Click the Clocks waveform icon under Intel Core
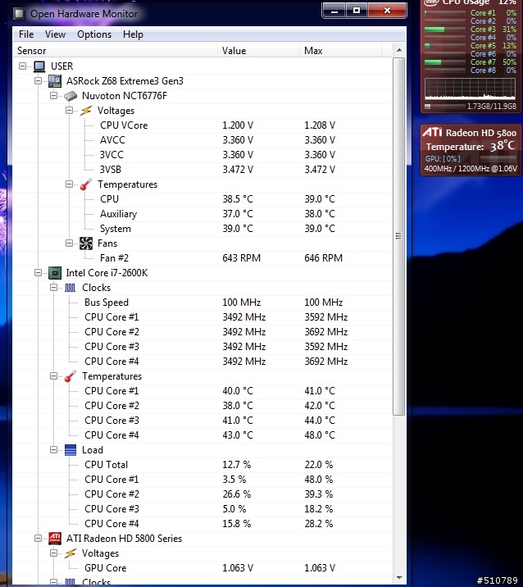 70,288
